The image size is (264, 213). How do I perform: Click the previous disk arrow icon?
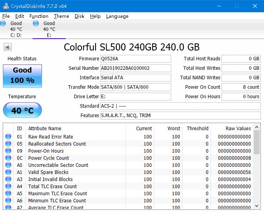[x=7, y=47]
